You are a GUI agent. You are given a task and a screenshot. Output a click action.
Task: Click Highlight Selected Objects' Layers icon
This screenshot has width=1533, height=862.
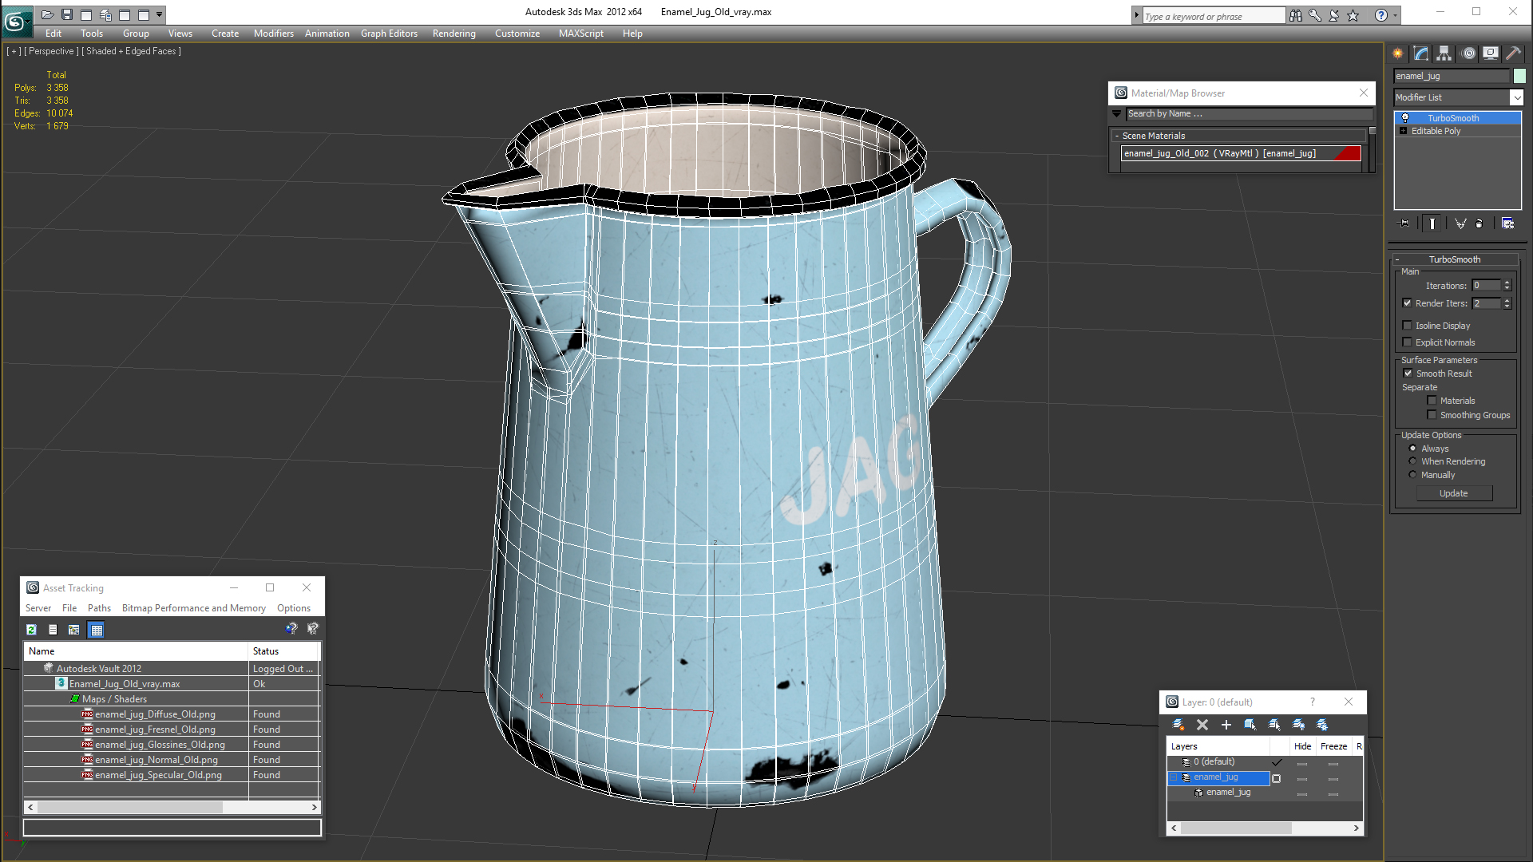tap(1274, 725)
